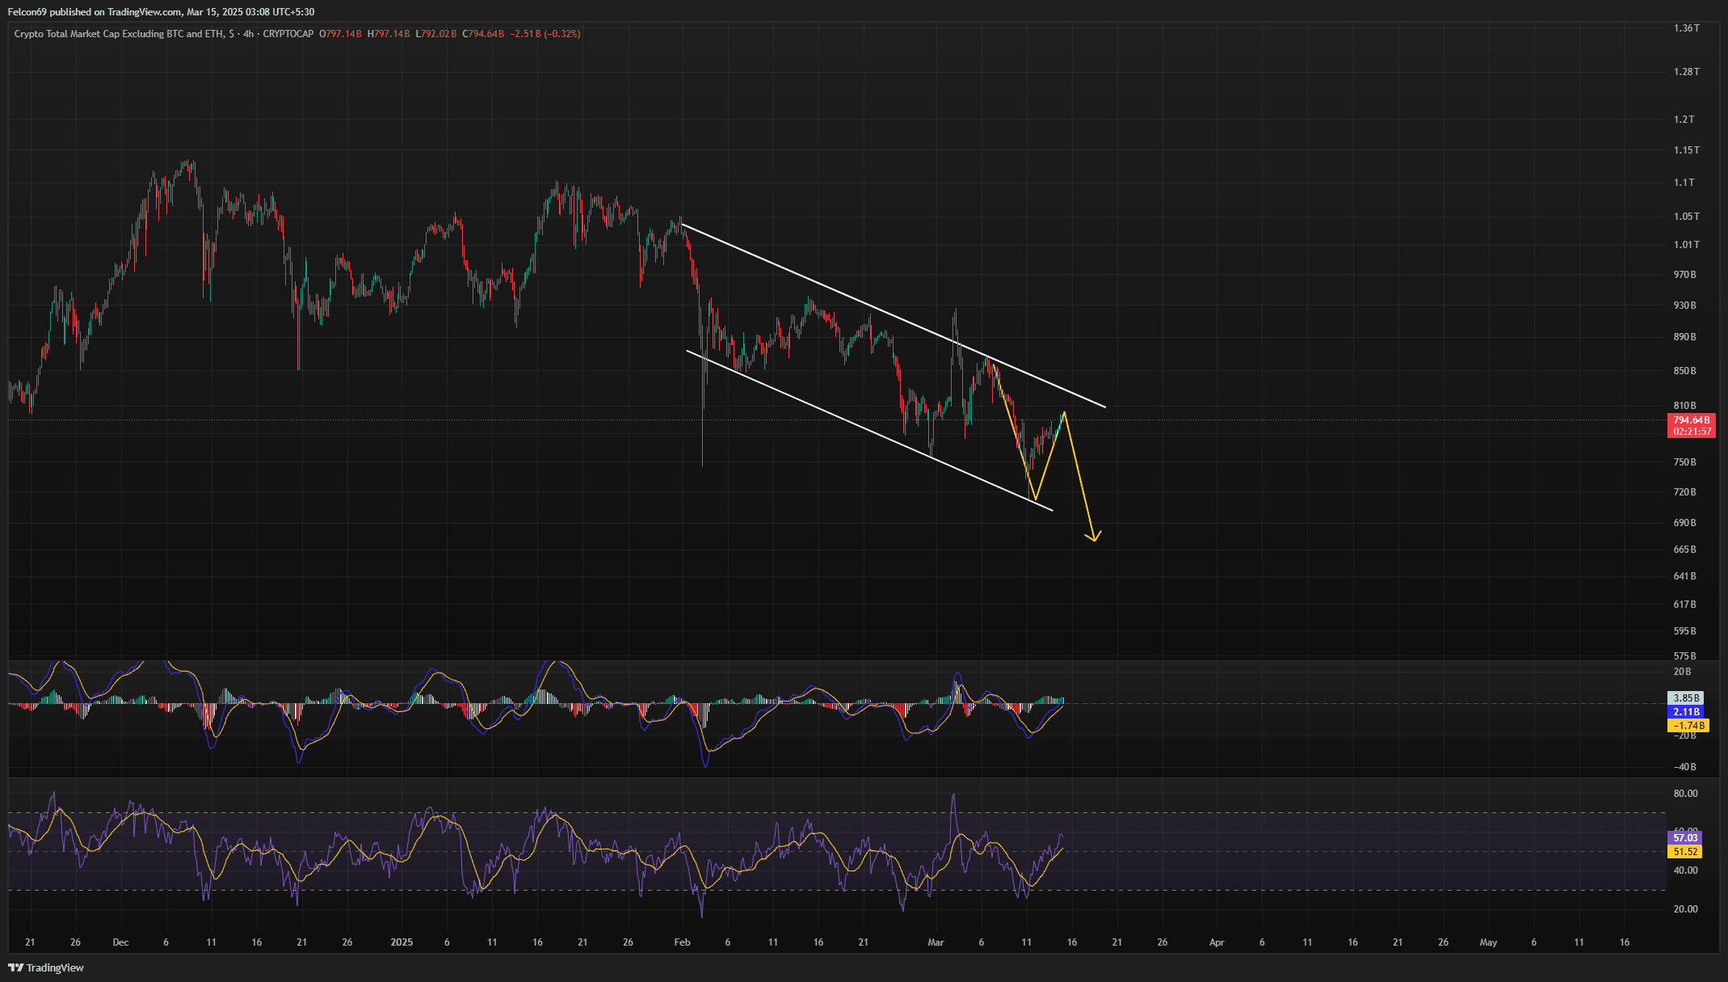Viewport: 1728px width, 982px height.
Task: Click the May label on the time axis
Action: coord(1488,942)
